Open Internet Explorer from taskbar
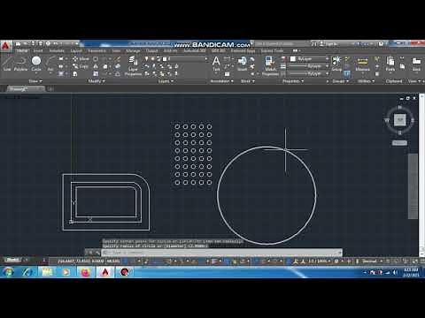 [27, 272]
